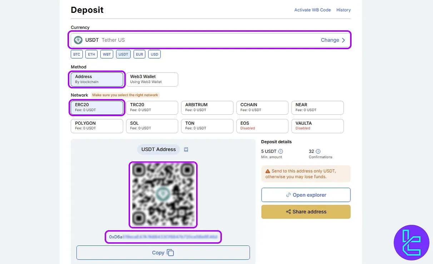Click the 'Make sure you select the right network' notice
The height and width of the screenshot is (264, 433).
125,95
